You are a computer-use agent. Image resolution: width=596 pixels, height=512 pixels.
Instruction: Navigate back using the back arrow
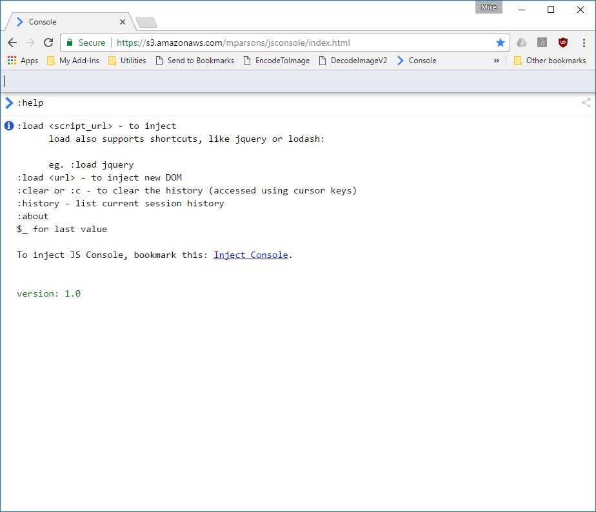tap(12, 43)
